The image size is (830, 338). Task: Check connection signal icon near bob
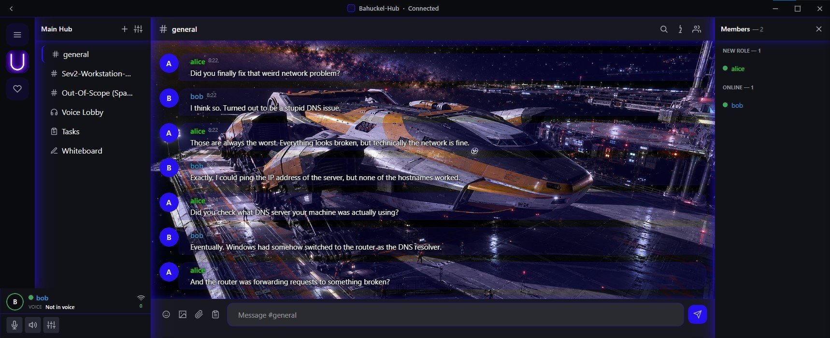pyautogui.click(x=141, y=298)
